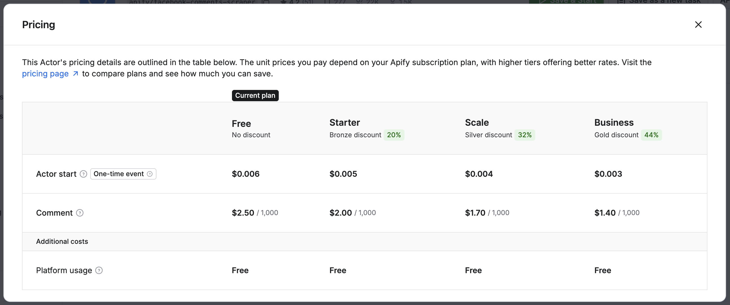This screenshot has width=730, height=305.
Task: Click the $2.50 per 1,000 comments price
Action: (255, 213)
